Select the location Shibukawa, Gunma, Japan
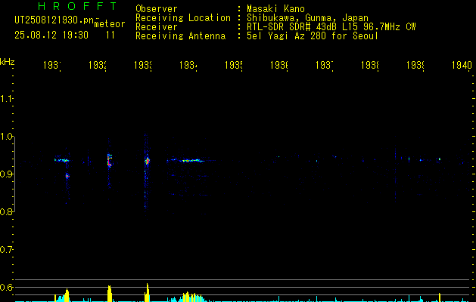Viewport: 476px width, 302px height. [x=307, y=18]
